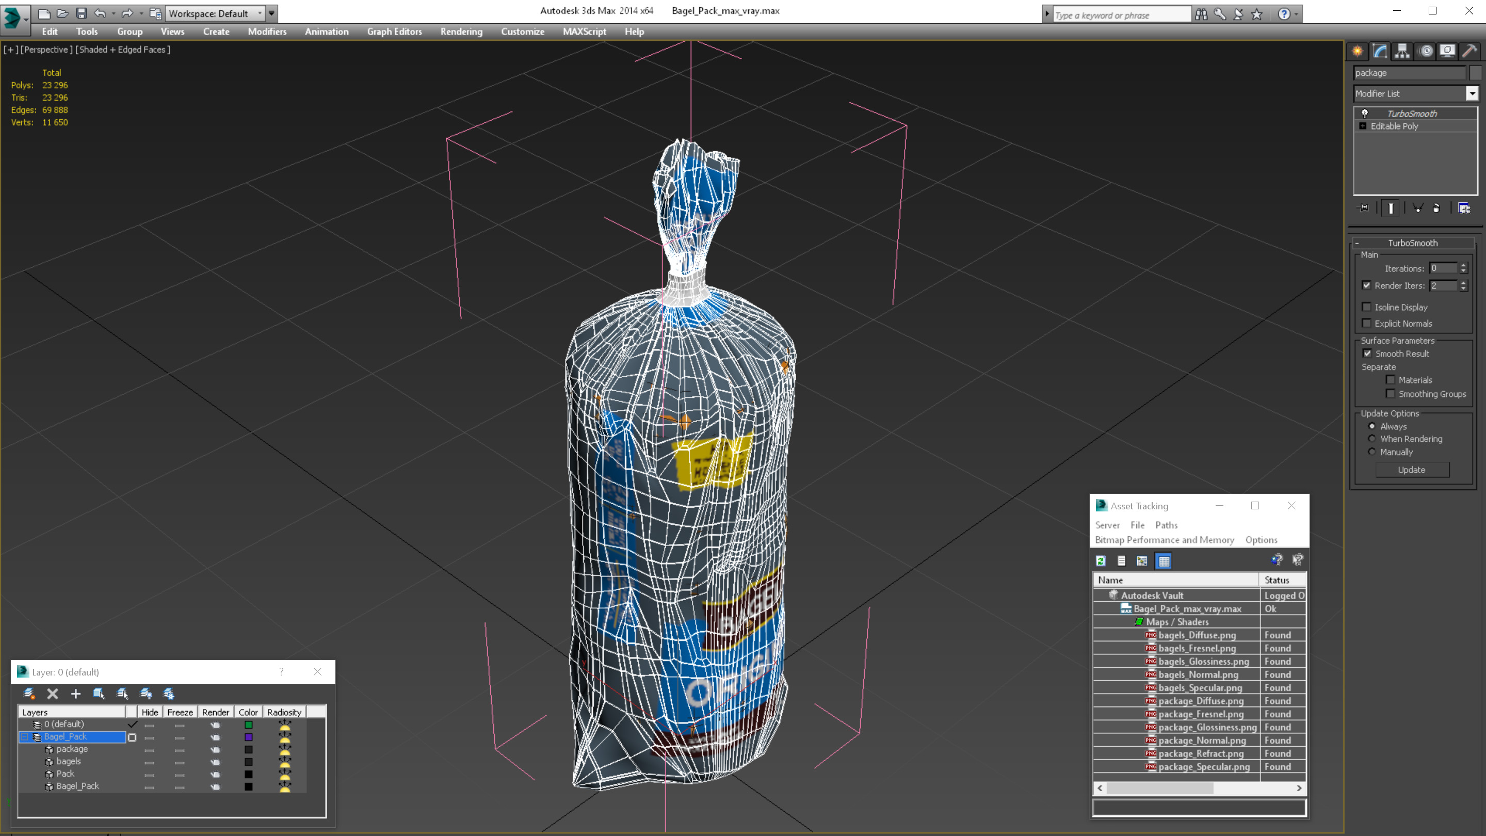Screen dimensions: 1486x836
Task: Click Add Selected Objects plus icon
Action: click(x=75, y=694)
